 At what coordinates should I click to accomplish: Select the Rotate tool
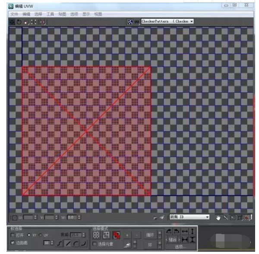point(19,22)
